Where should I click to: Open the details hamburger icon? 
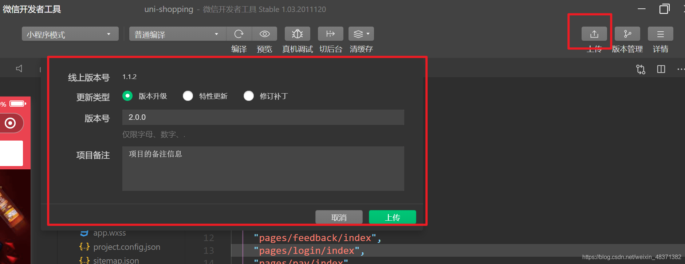pyautogui.click(x=661, y=34)
